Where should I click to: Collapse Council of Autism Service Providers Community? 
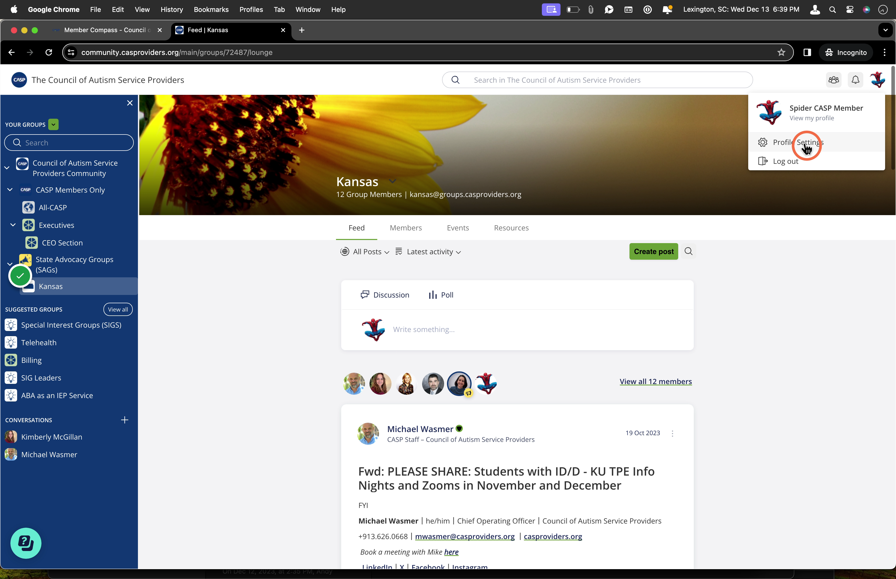click(7, 168)
